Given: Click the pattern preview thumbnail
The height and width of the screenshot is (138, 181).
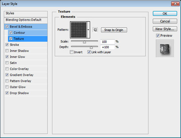Looking at the screenshot, I should 79,30.
